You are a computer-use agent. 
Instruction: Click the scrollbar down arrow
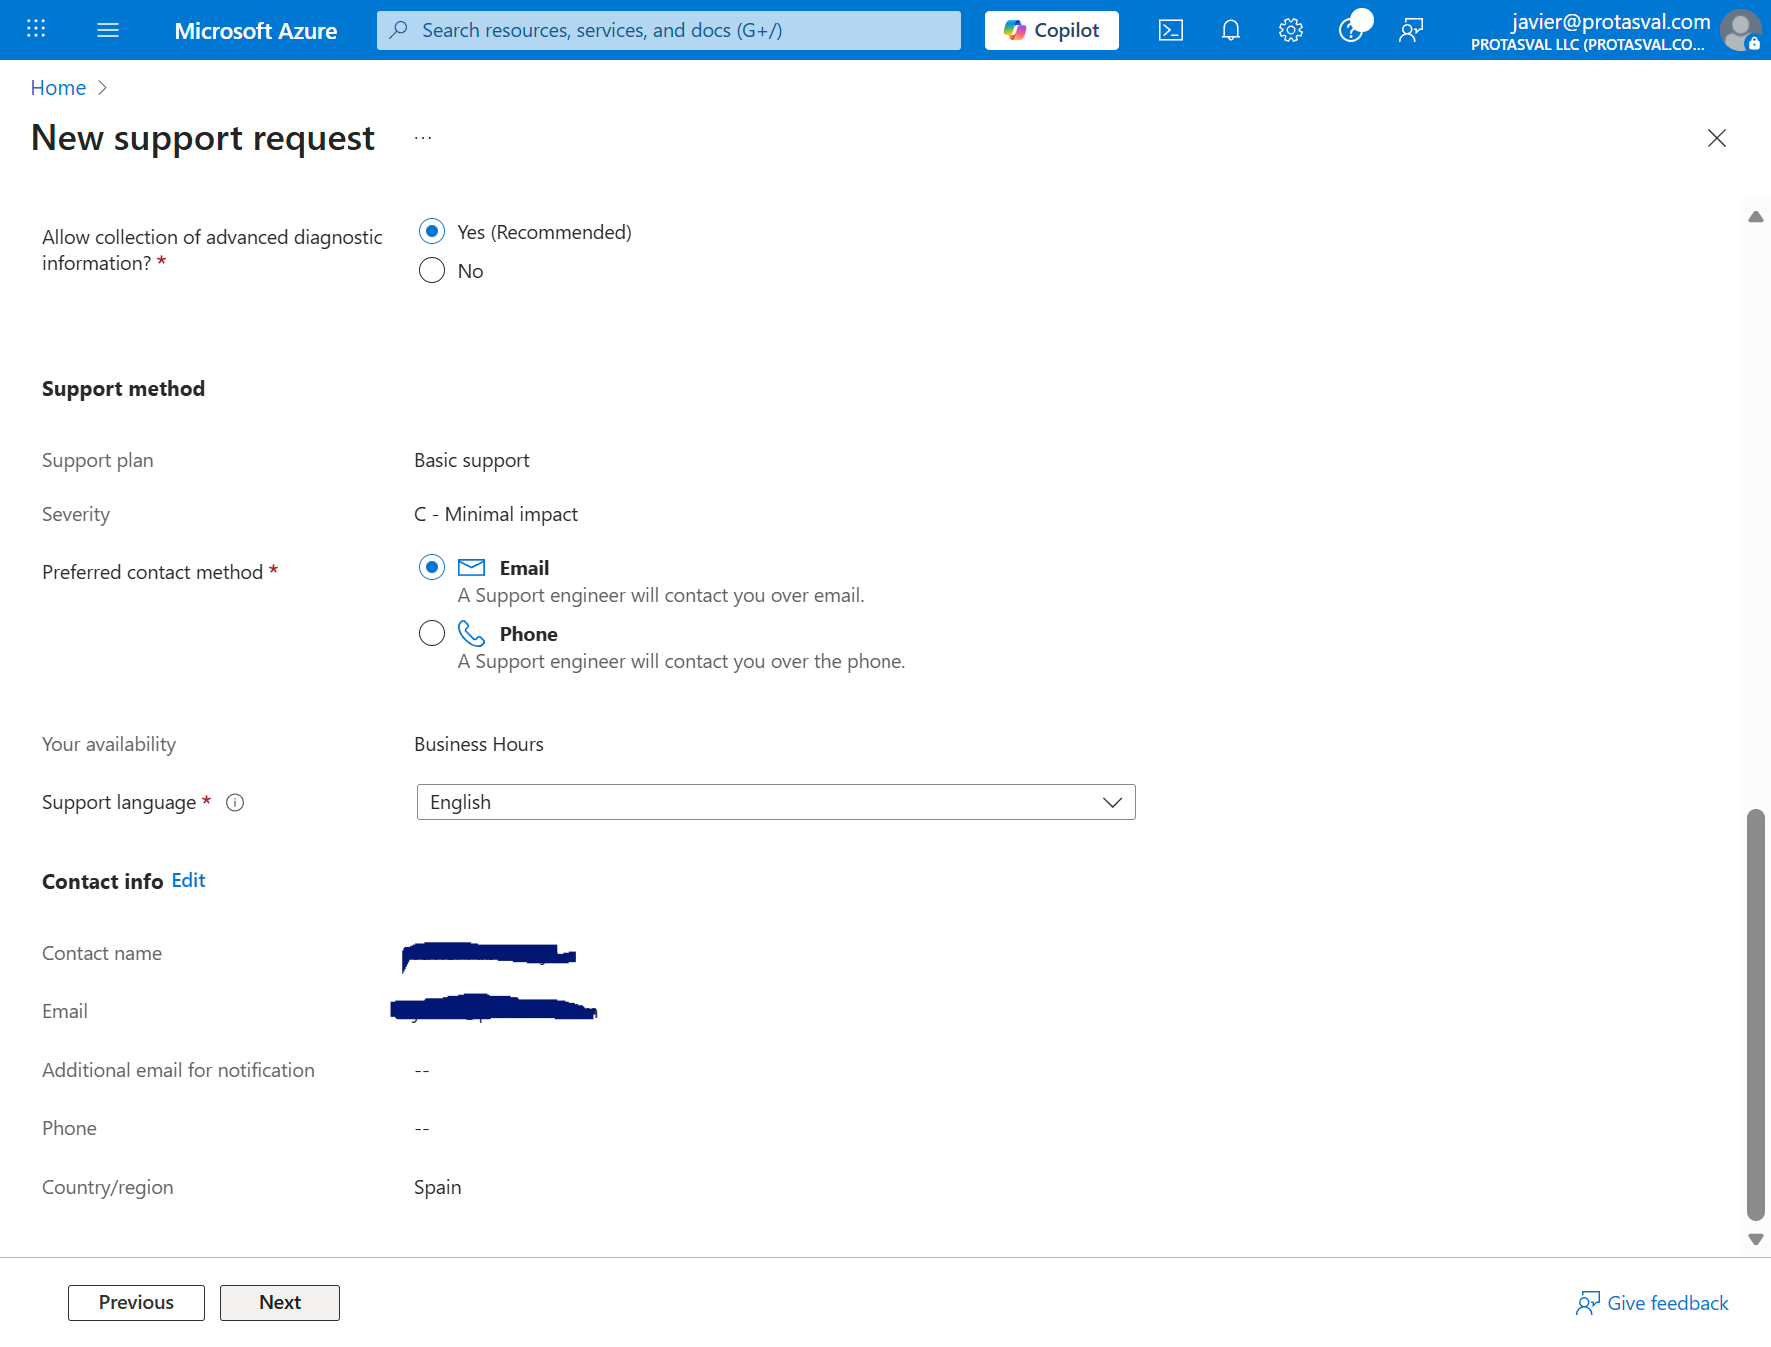pos(1756,1239)
